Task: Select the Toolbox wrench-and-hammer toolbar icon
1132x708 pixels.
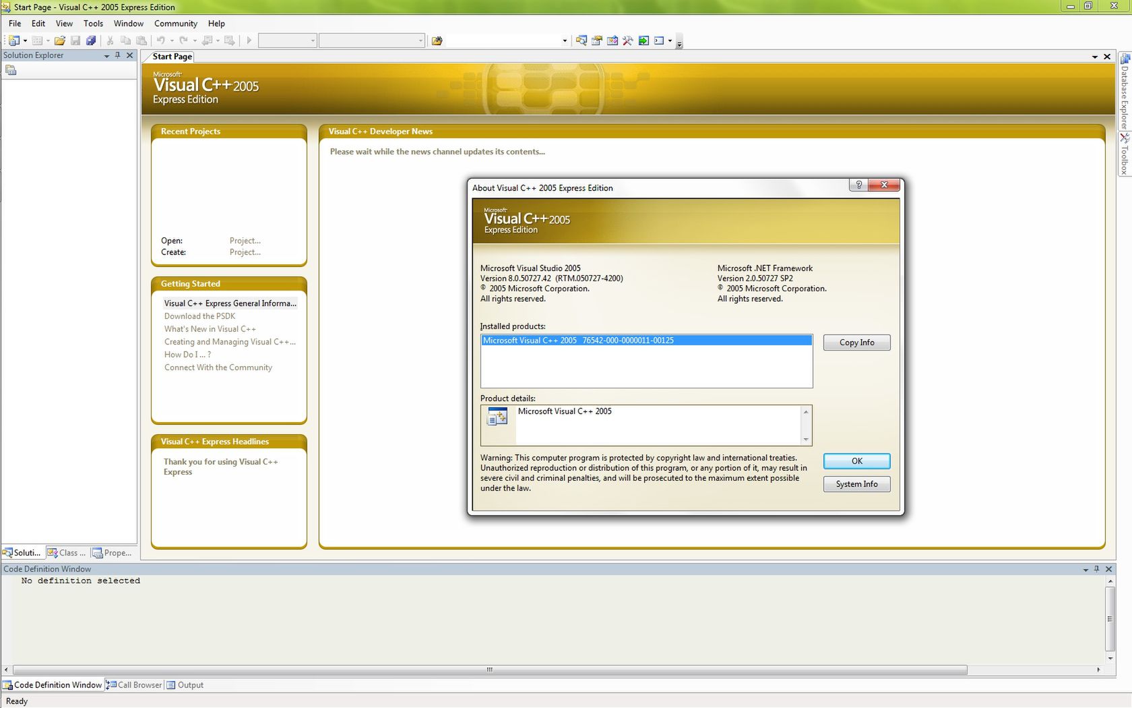Action: pyautogui.click(x=627, y=40)
